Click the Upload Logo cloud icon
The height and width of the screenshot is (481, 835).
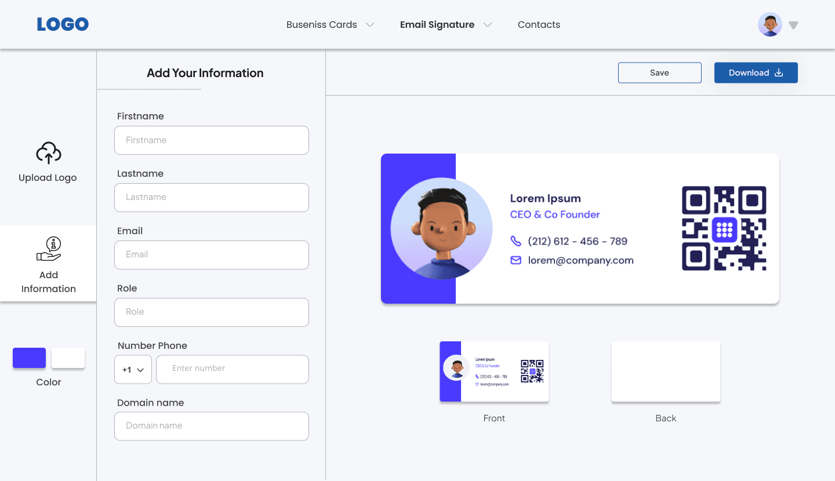pos(48,153)
